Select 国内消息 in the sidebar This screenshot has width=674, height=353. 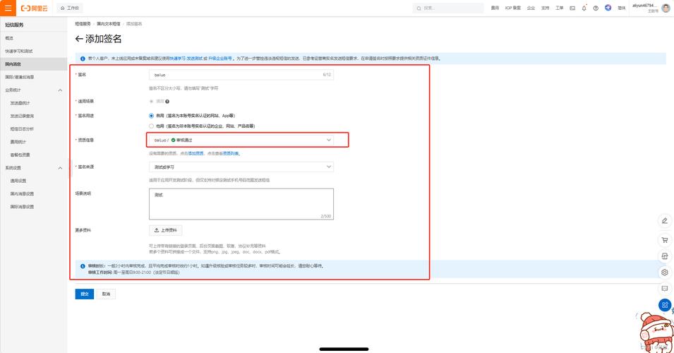[x=34, y=64]
